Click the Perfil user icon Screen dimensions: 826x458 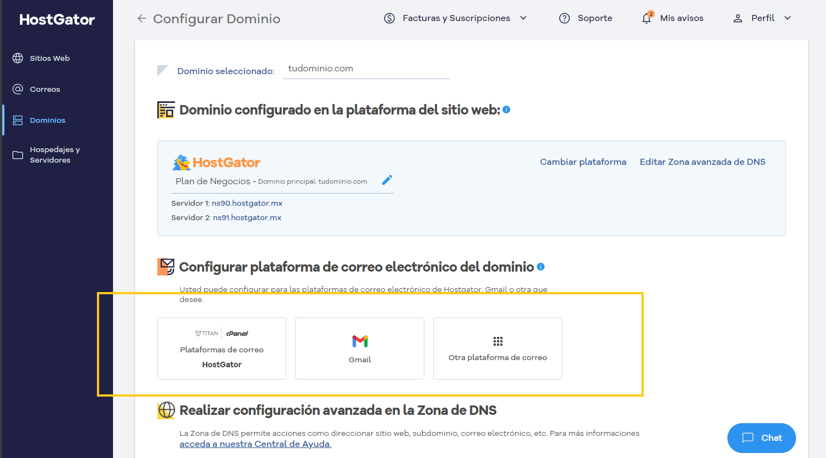point(738,18)
